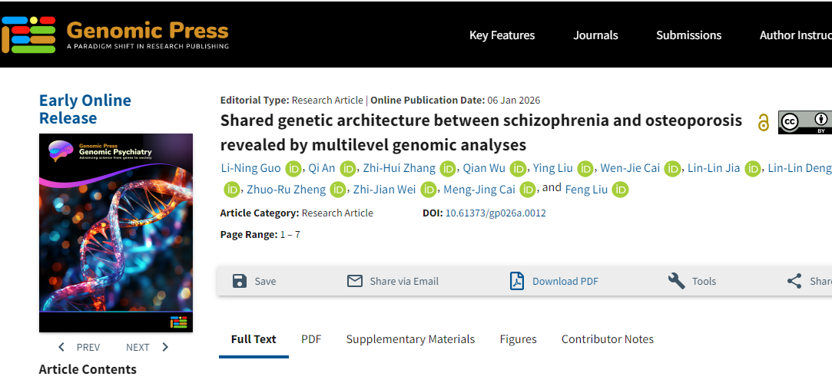Click the Tools wrench icon

pos(677,281)
